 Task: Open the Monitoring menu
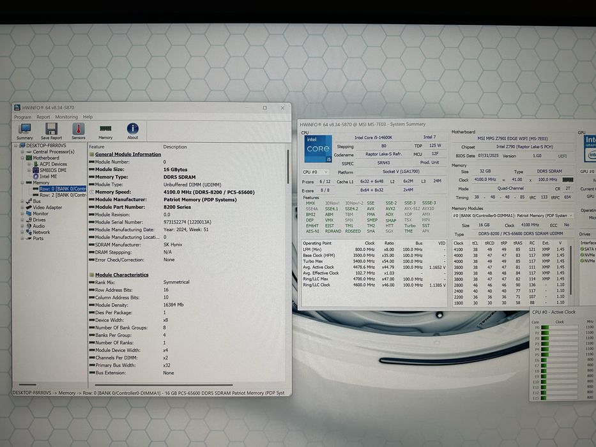point(66,117)
